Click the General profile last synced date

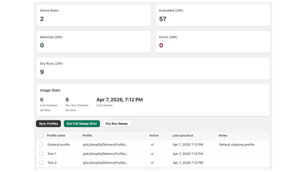pos(188,144)
